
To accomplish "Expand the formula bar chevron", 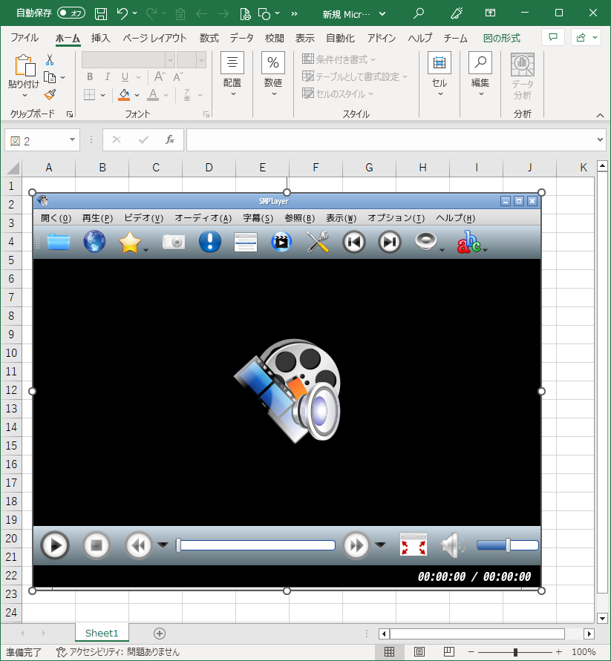I will coord(600,139).
